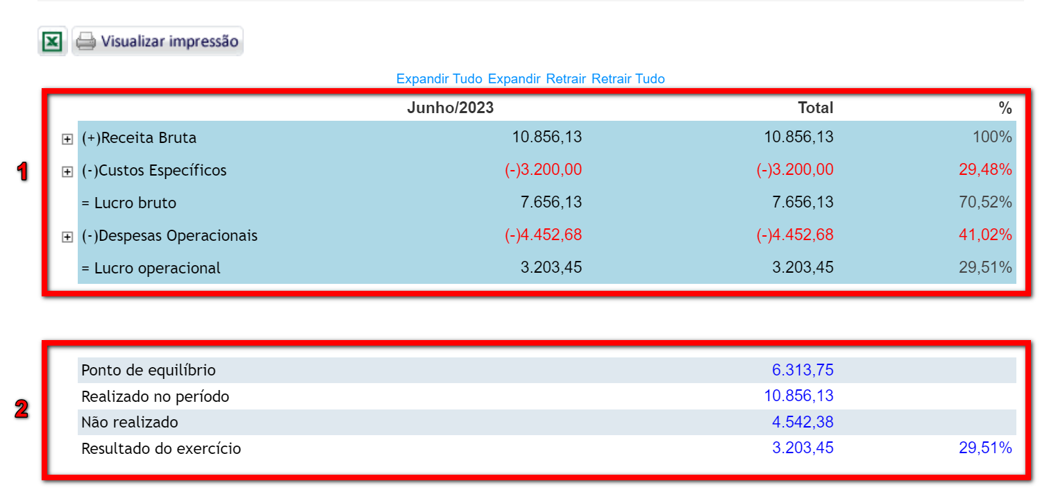The image size is (1049, 499).
Task: Open Visualizar impressão print preview
Action: [x=158, y=42]
